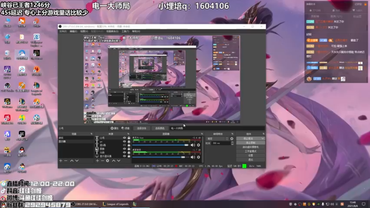Select the 显示器采集 source row
The height and width of the screenshot is (208, 370).
point(112,156)
